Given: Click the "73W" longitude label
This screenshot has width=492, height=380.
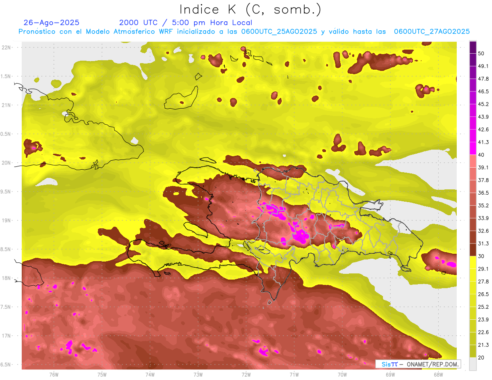Looking at the screenshot, I should click(198, 374).
